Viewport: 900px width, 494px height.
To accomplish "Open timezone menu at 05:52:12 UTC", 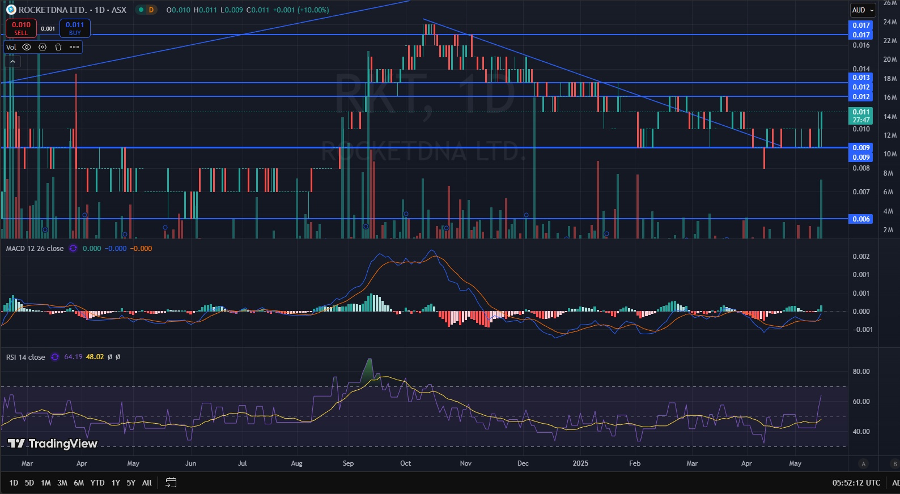I will [856, 483].
